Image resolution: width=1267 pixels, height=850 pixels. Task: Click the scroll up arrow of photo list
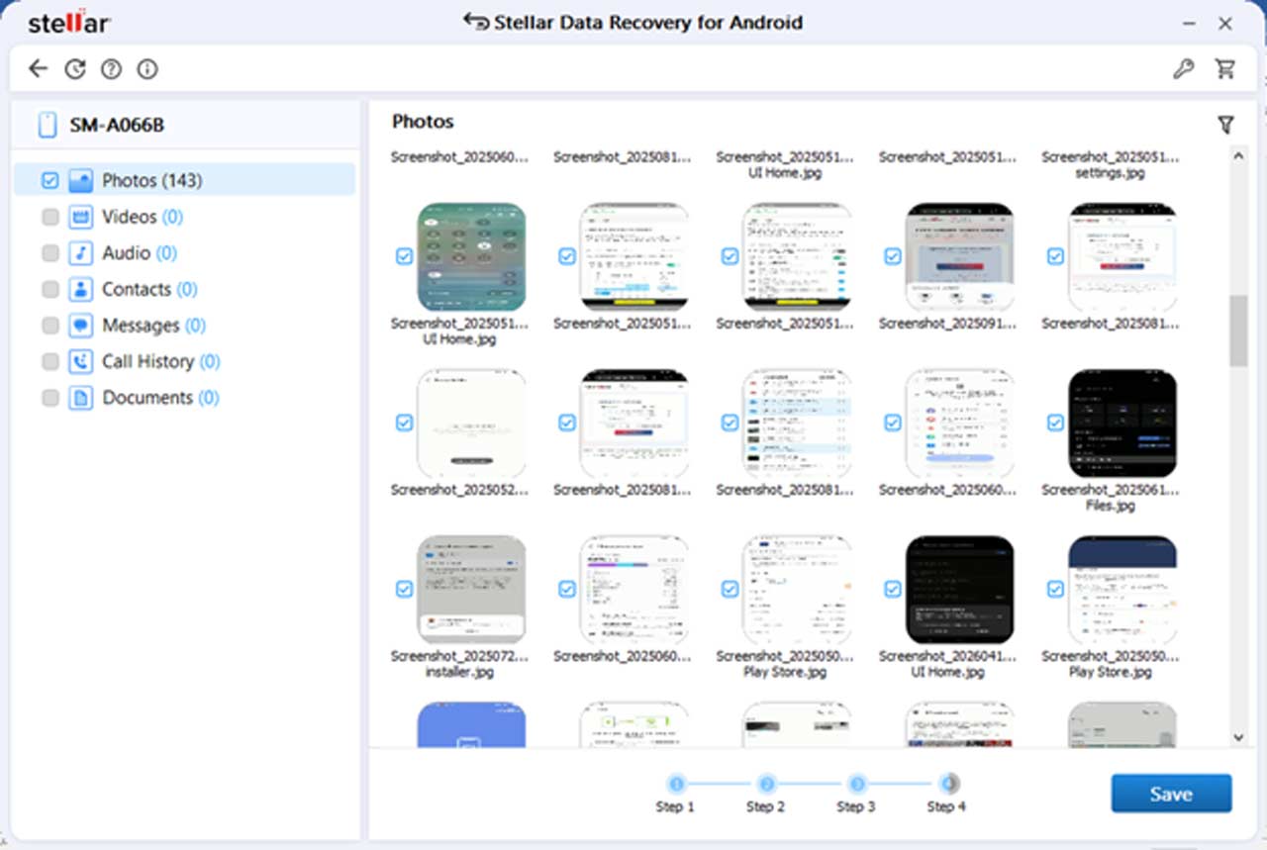click(x=1238, y=156)
